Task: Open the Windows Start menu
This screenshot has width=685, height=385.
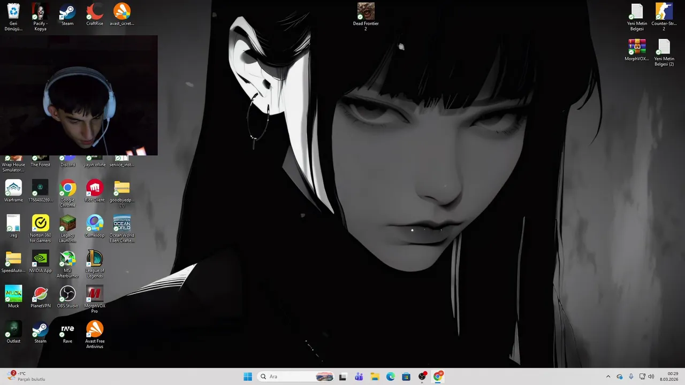Action: pos(248,376)
